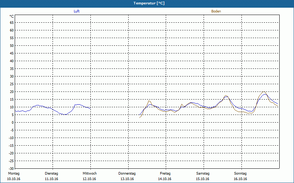Click the brown Boden legend label
The image size is (294, 183).
tap(216, 11)
